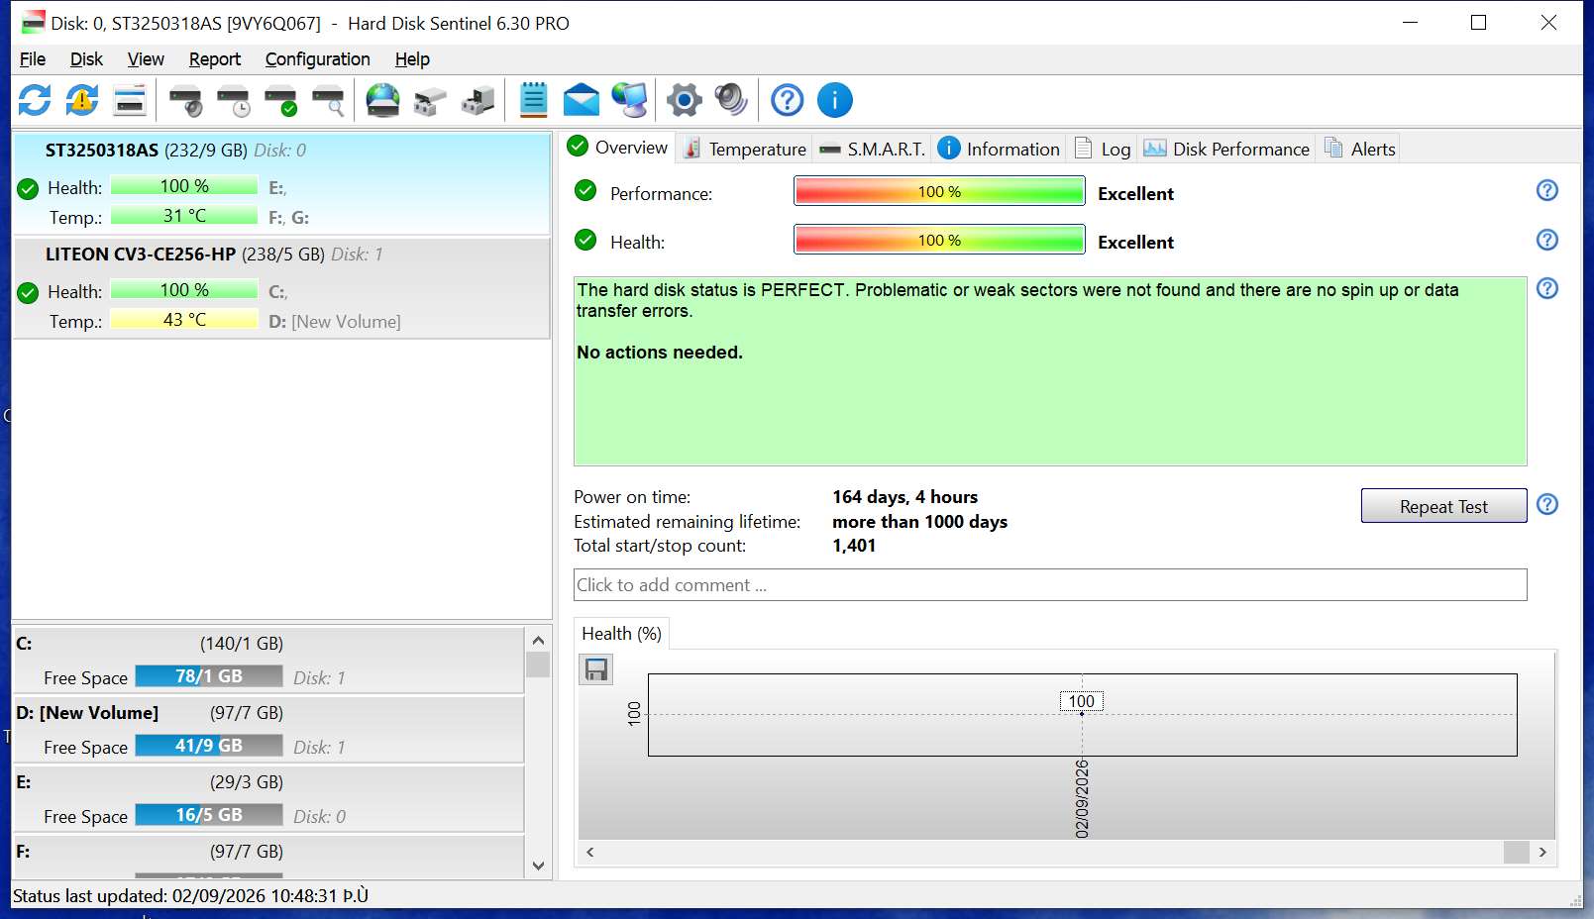This screenshot has height=919, width=1594.
Task: Click the blue info toolbar icon
Action: click(834, 100)
